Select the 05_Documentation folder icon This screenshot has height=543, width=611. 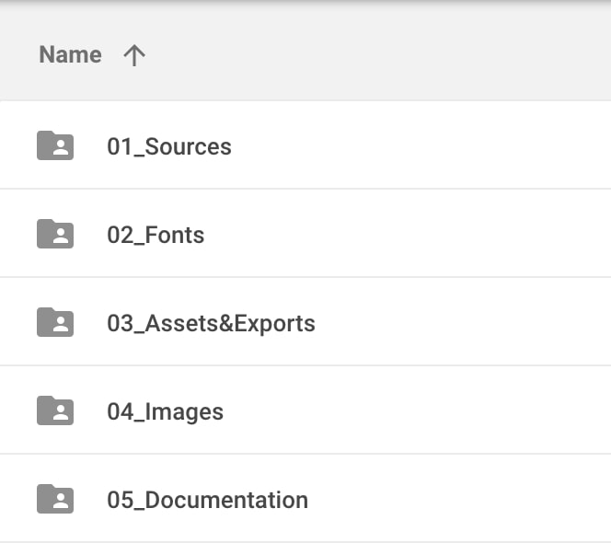[55, 500]
